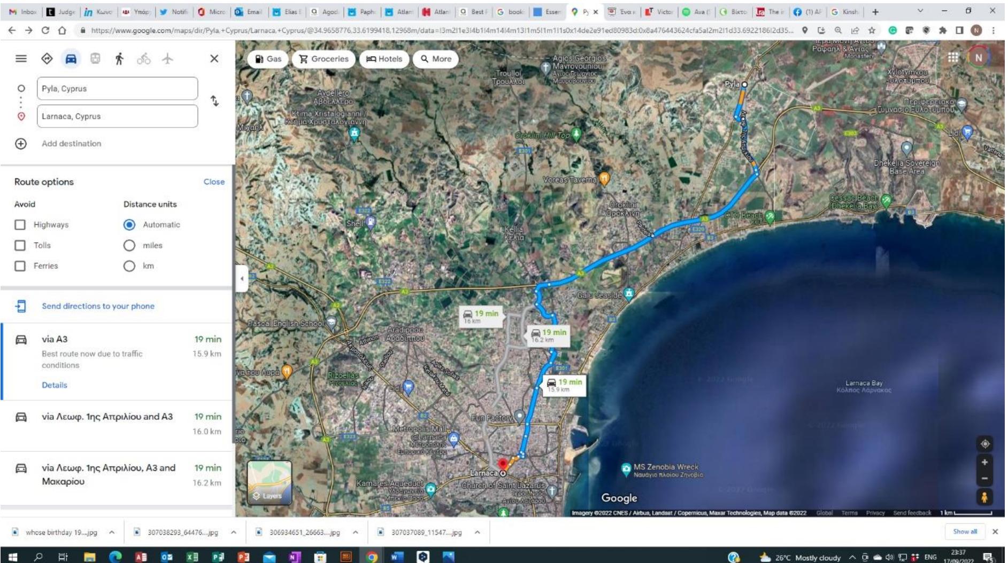Select the transit travel mode icon

pos(95,59)
